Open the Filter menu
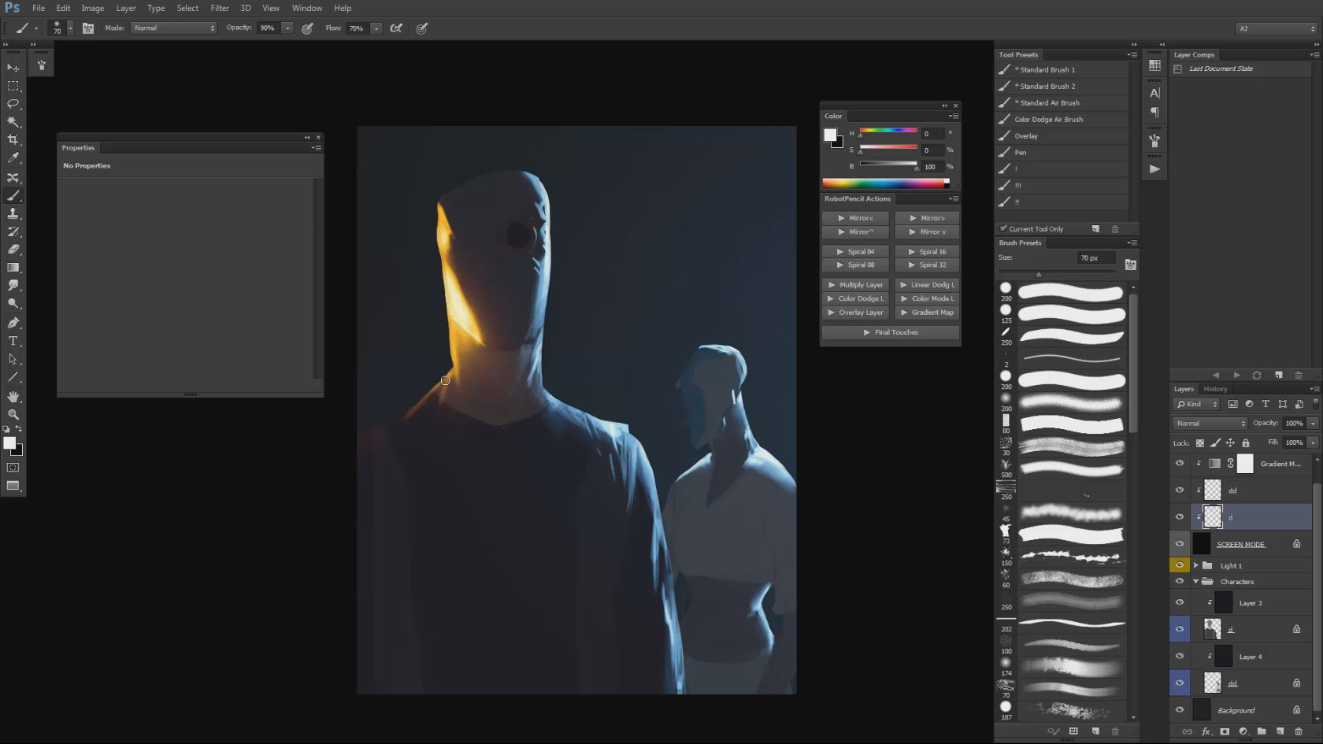The image size is (1323, 744). pos(220,8)
